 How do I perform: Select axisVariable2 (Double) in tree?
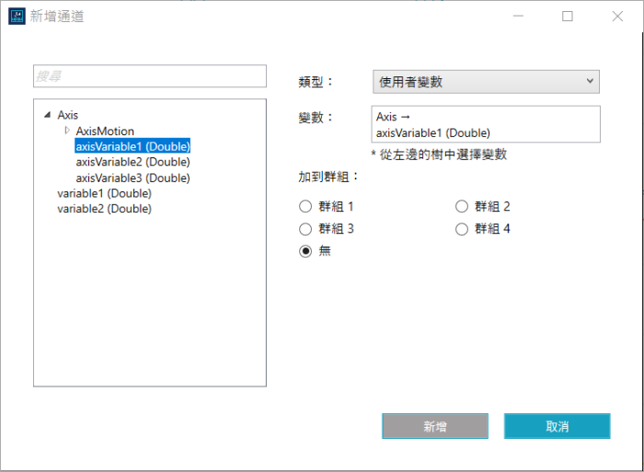[x=132, y=162]
